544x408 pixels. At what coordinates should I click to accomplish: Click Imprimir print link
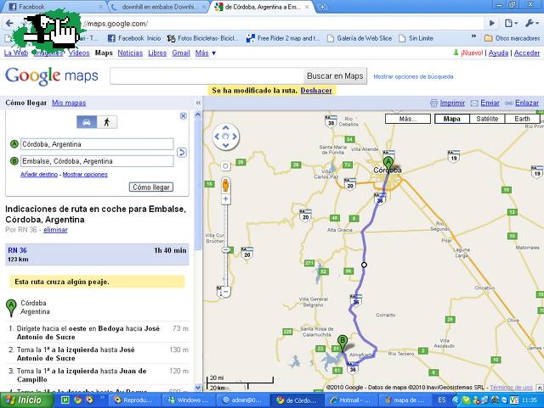(x=452, y=103)
